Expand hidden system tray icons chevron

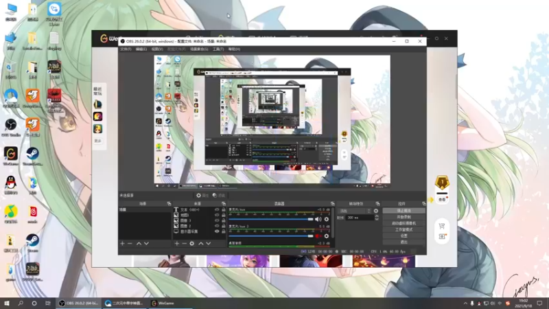click(x=465, y=304)
